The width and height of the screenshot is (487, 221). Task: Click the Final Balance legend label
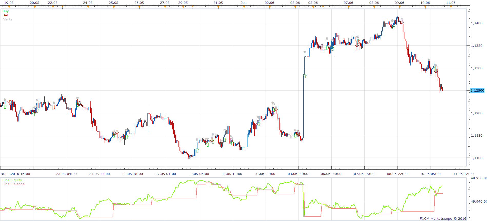pos(14,184)
